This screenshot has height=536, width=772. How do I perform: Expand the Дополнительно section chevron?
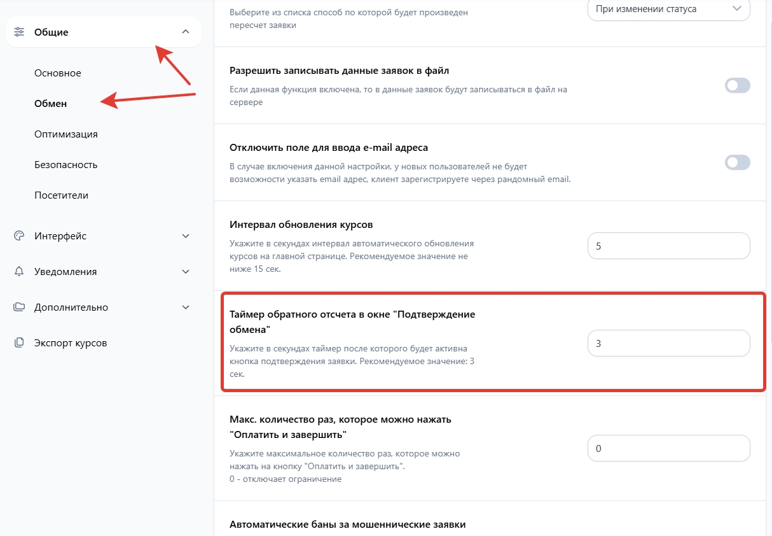tap(186, 307)
